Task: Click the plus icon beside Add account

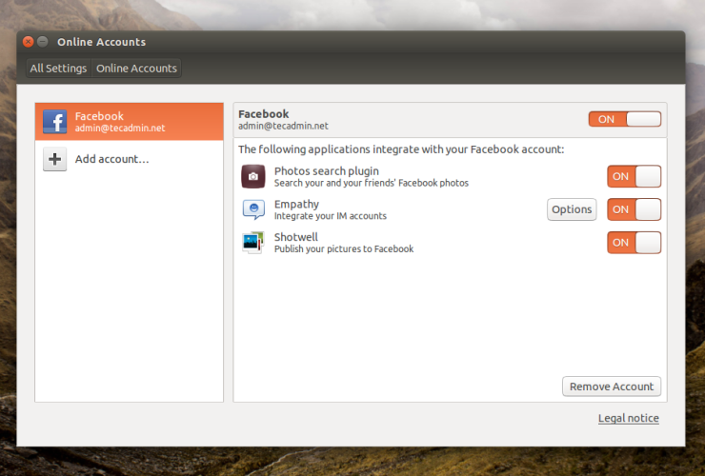Action: tap(54, 160)
